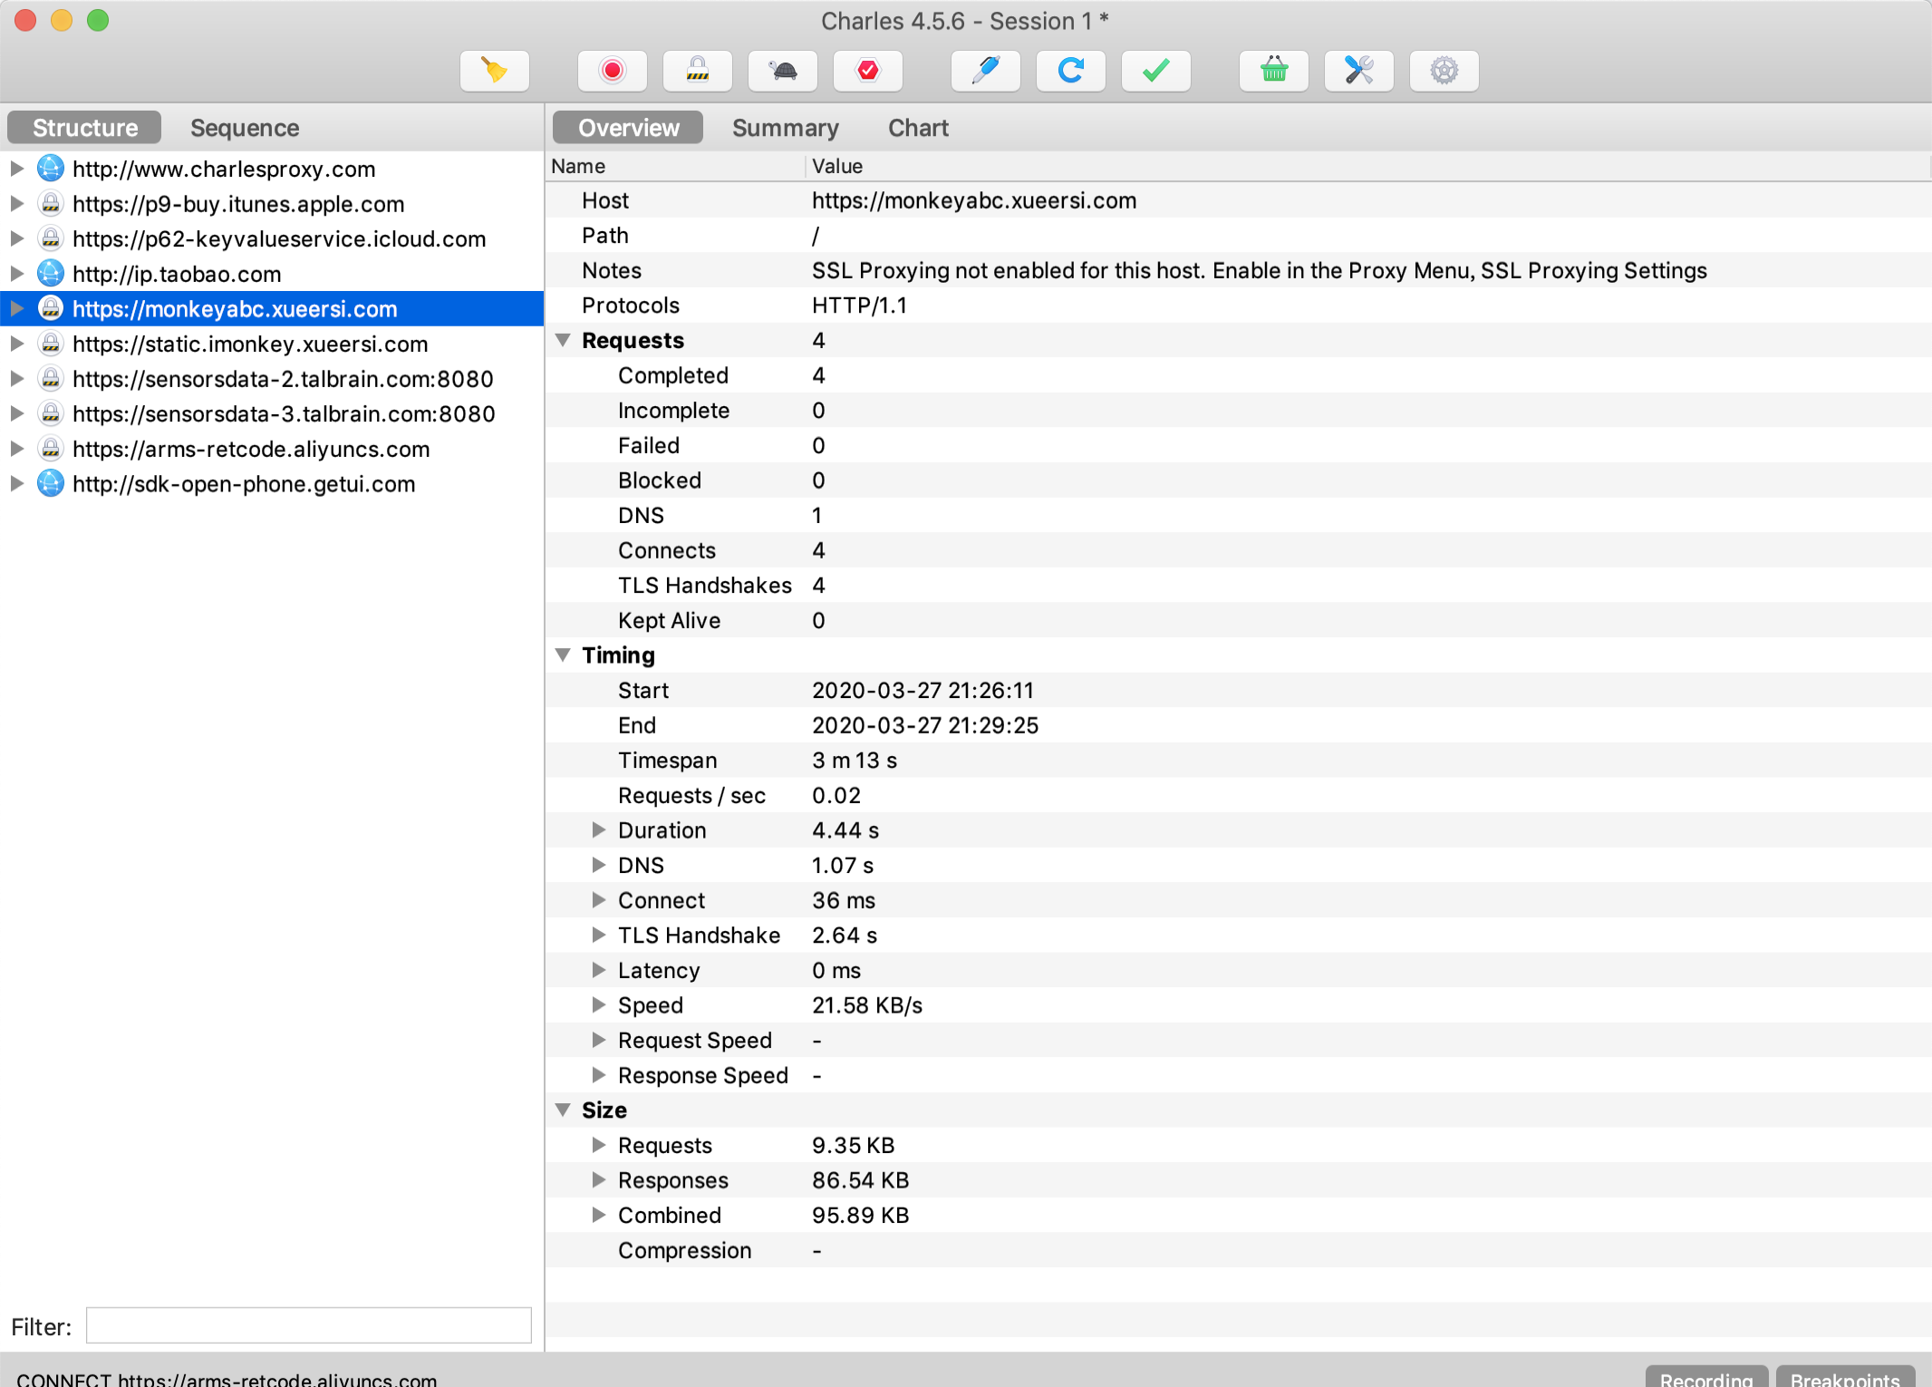Collapse the Timing section
The width and height of the screenshot is (1932, 1387).
[x=563, y=655]
